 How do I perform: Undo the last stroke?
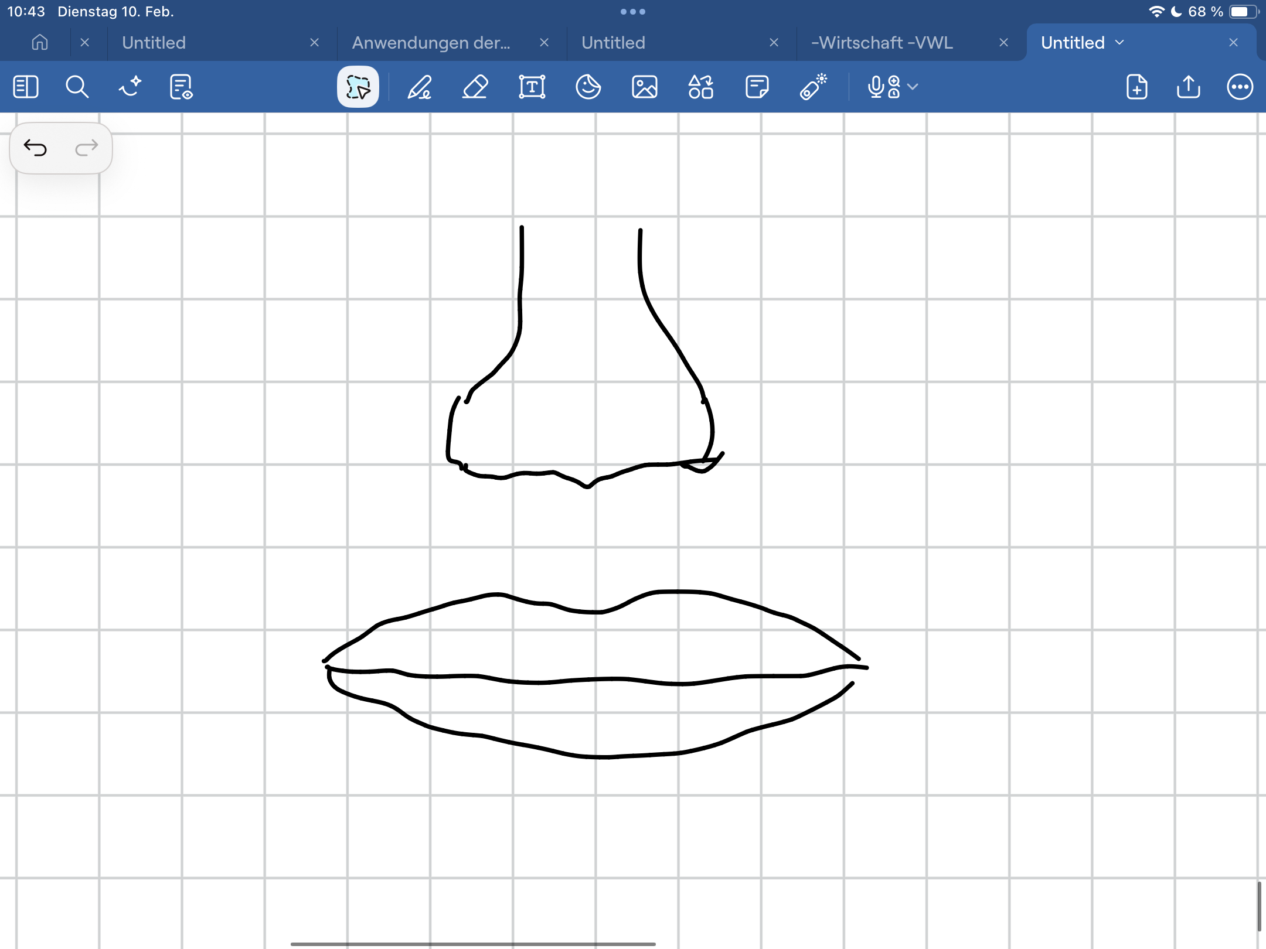pyautogui.click(x=35, y=148)
